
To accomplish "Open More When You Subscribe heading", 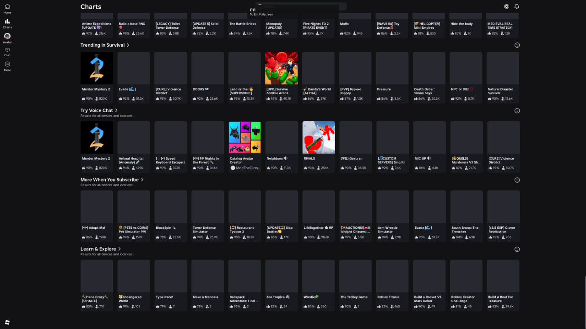I will click(x=109, y=180).
